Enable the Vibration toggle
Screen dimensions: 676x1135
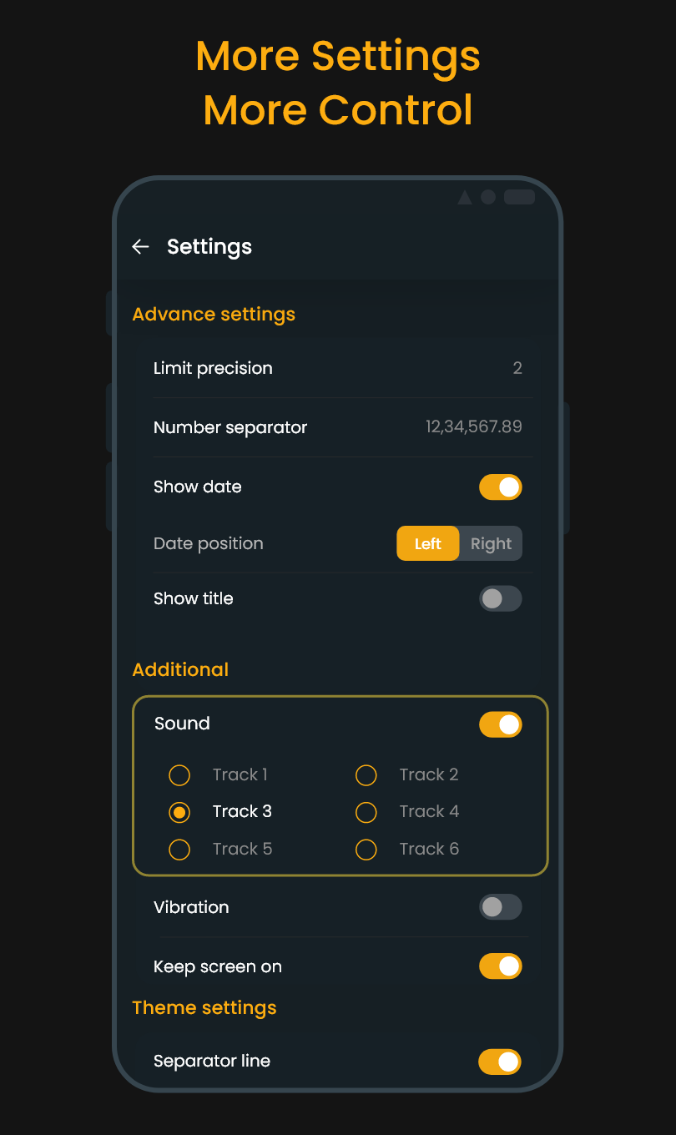coord(500,907)
